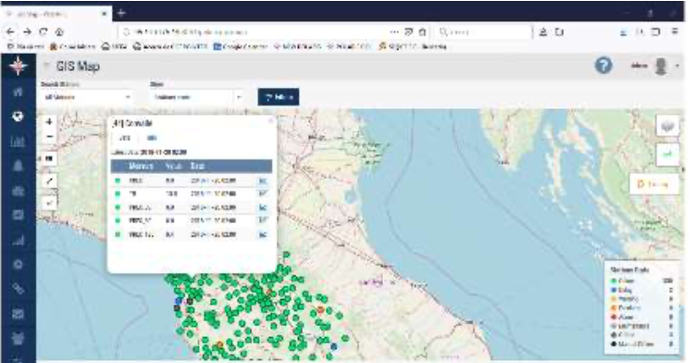Click the blue status swatch in the legend
The height and width of the screenshot is (363, 696).
(x=614, y=290)
